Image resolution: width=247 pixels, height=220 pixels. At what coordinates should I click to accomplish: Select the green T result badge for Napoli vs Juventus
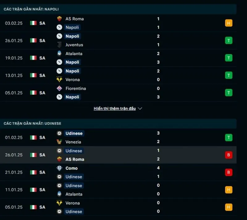tap(228, 40)
